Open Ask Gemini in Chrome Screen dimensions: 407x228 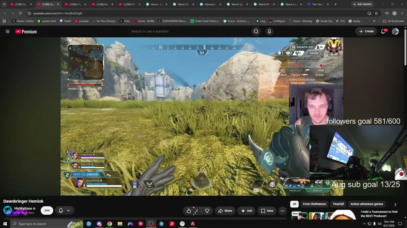click(362, 4)
